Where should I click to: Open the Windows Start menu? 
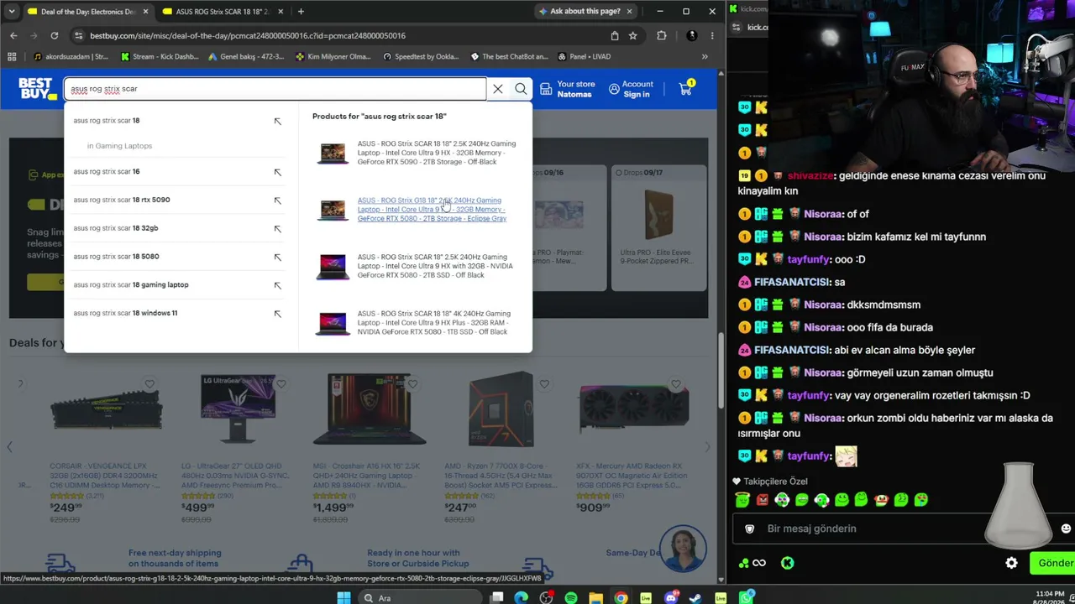[343, 597]
